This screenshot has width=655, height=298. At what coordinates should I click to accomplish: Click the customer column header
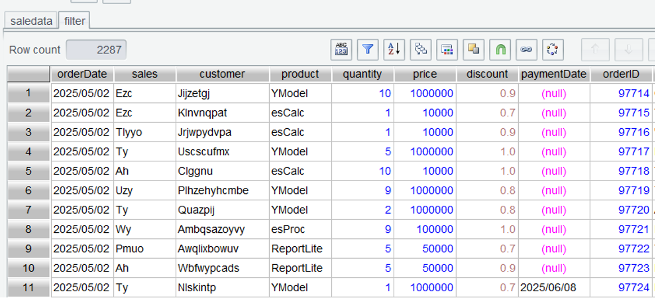[x=222, y=74]
